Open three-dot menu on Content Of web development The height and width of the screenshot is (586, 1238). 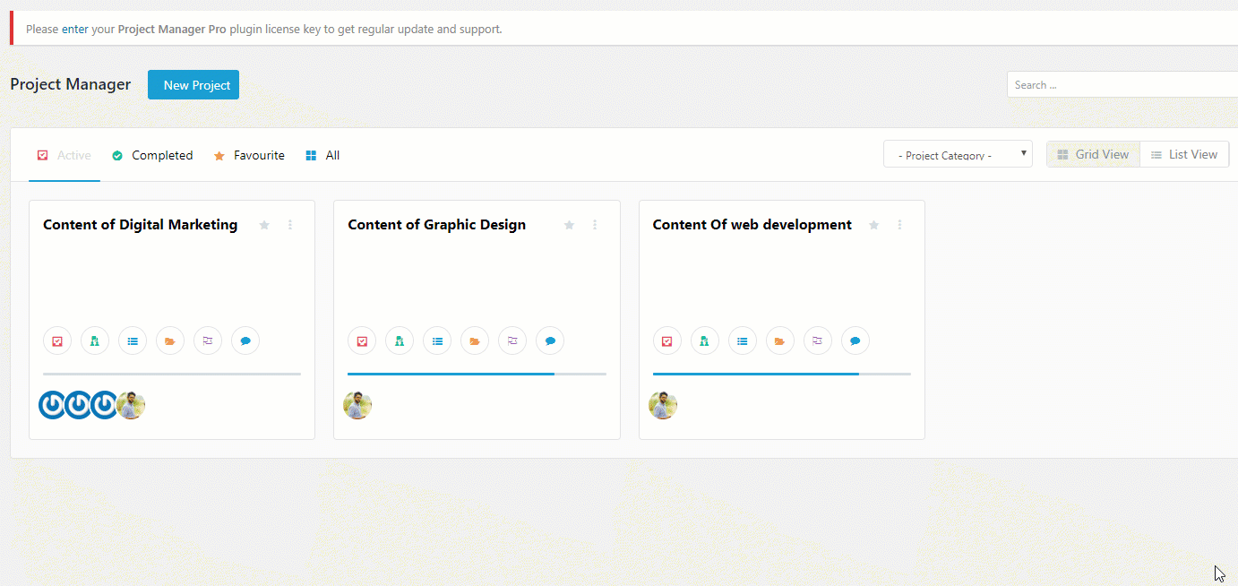click(x=899, y=225)
